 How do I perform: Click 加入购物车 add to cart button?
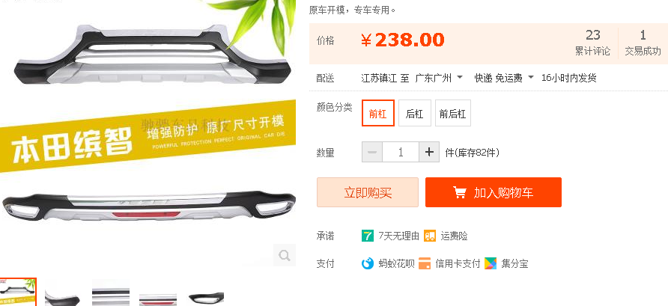pos(494,192)
